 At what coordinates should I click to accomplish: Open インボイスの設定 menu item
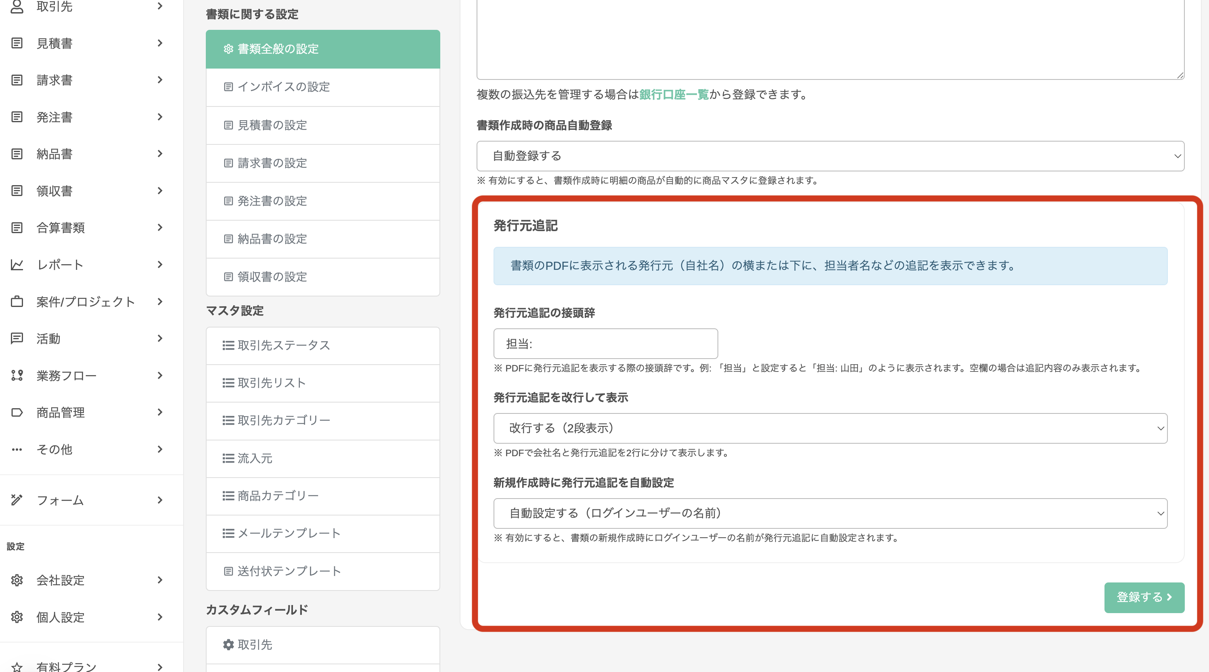(323, 87)
